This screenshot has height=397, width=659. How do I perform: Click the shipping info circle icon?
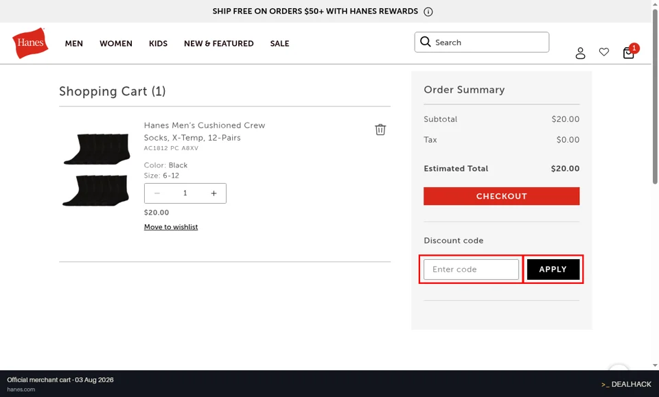(x=428, y=12)
